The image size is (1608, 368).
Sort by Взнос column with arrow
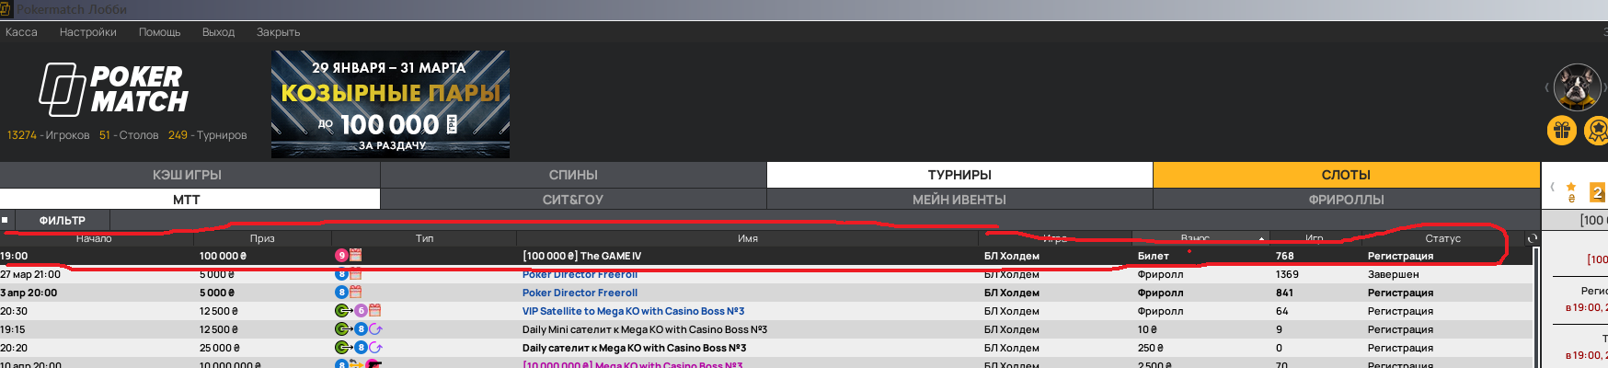(1200, 238)
